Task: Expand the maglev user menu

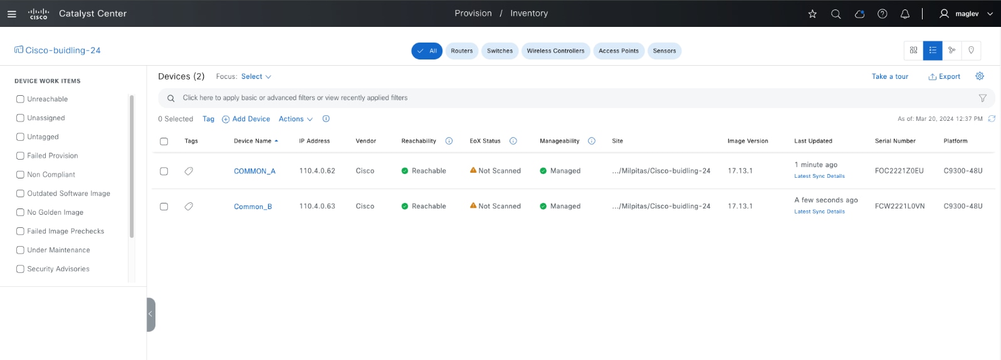Action: click(966, 14)
